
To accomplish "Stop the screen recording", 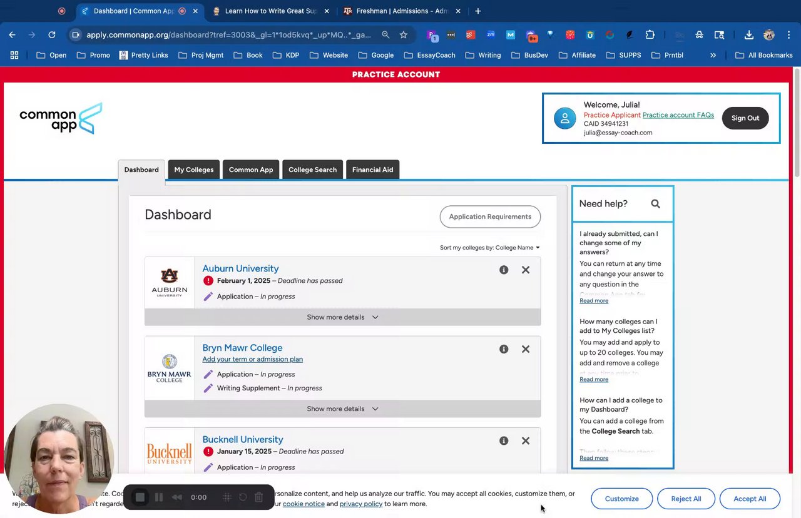I will point(140,497).
